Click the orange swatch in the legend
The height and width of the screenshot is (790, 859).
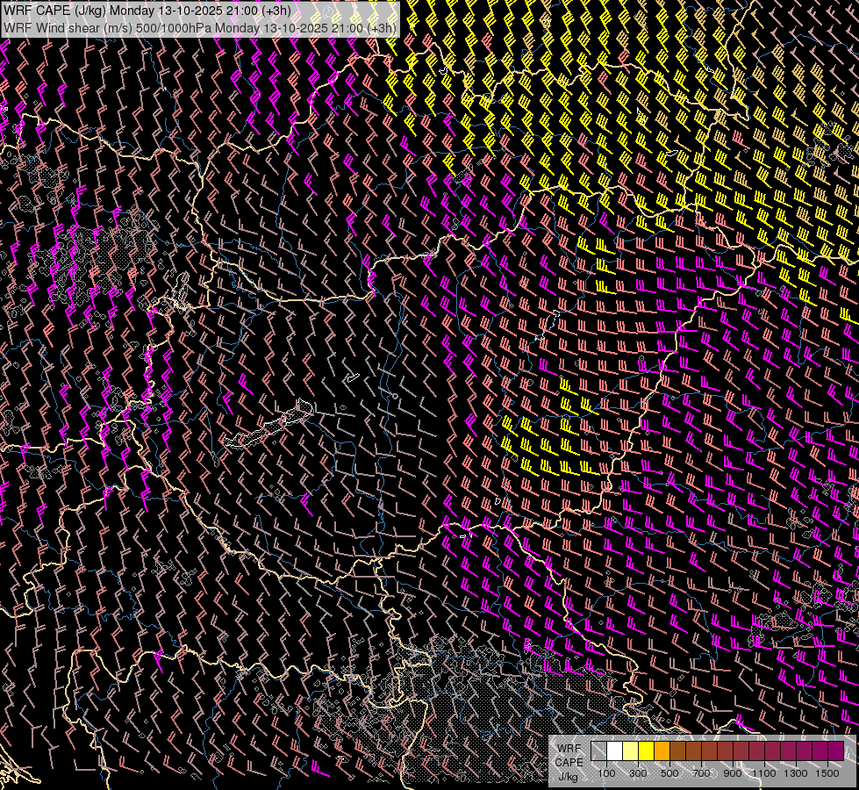click(662, 751)
